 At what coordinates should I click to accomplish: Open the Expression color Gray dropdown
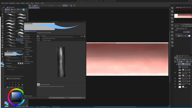click(181, 36)
